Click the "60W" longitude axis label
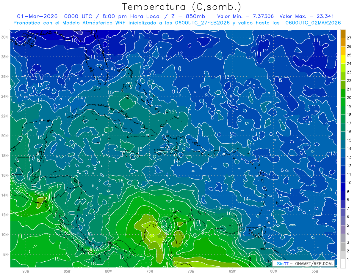This screenshot has height=275, width=357. [x=274, y=271]
